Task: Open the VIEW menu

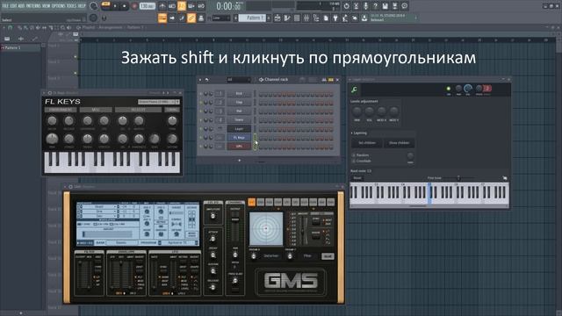Action: 47,6
